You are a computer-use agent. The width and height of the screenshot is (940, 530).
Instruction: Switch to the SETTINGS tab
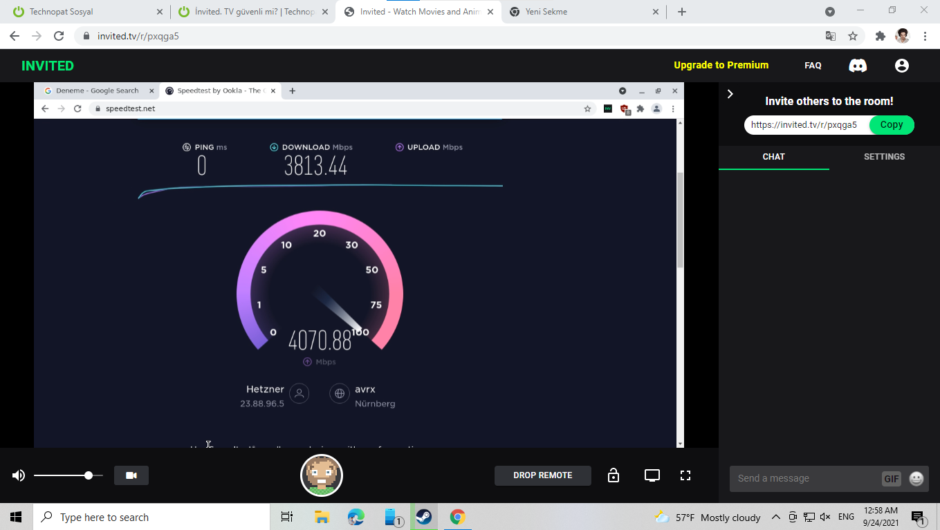(884, 157)
